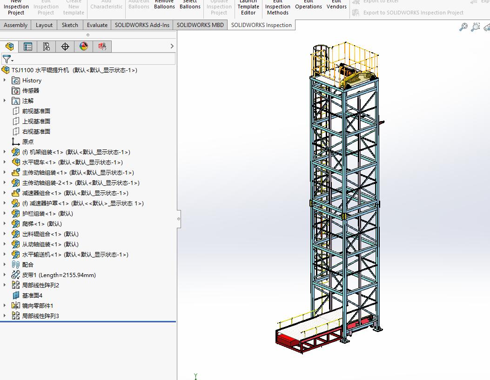The height and width of the screenshot is (380, 490).
Task: Expand the 减速器组合<1> node
Action: click(x=4, y=193)
